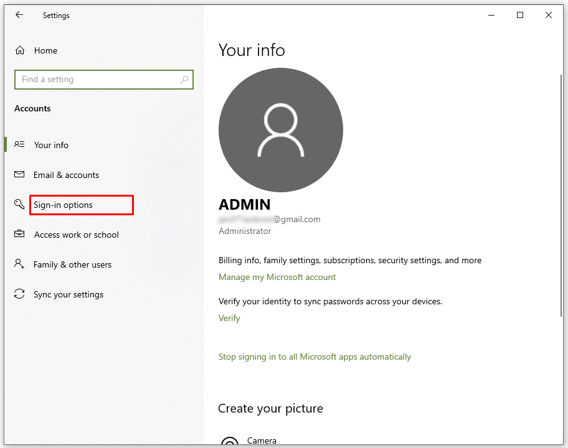This screenshot has width=568, height=448.
Task: Click the Camera label text
Action: coord(262,441)
